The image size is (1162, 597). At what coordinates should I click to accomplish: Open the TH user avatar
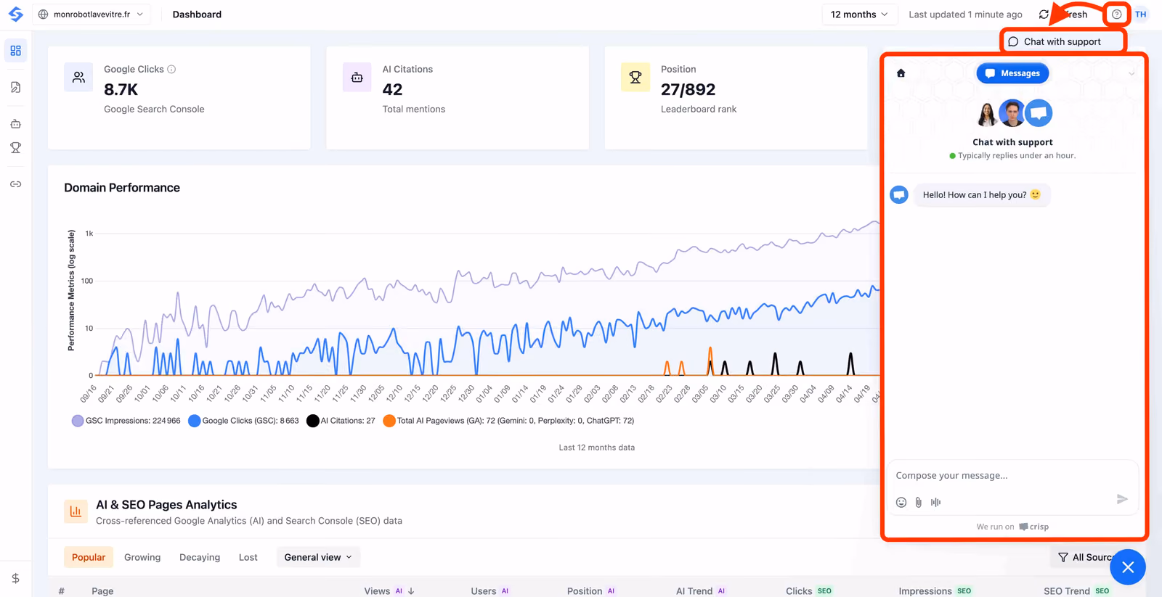click(1141, 15)
